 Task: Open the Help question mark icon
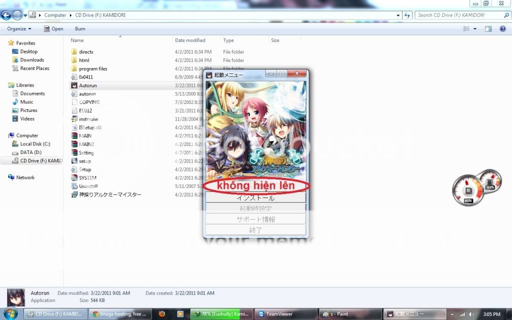(502, 29)
